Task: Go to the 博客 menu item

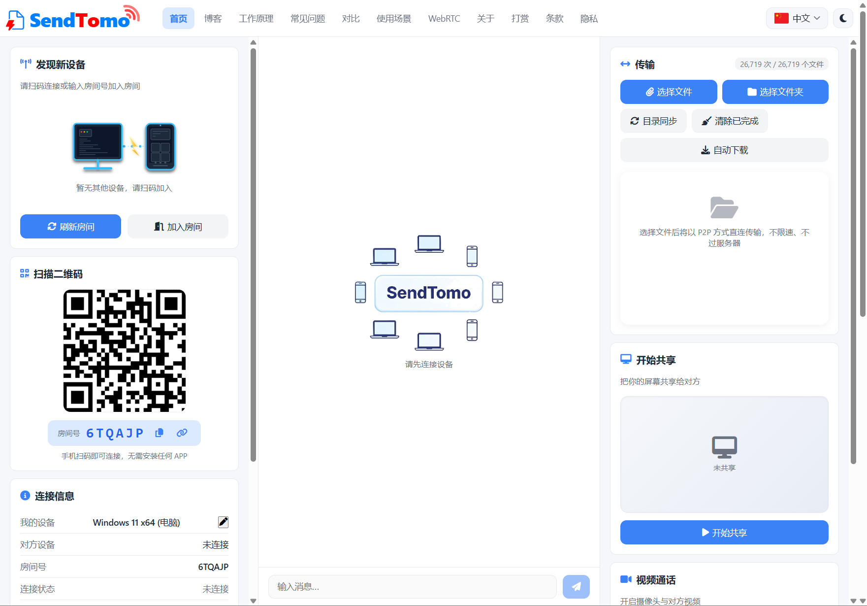Action: [213, 18]
